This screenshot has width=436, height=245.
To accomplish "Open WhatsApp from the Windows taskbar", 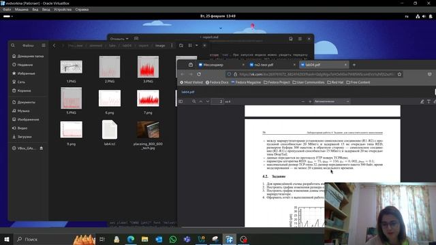I will pyautogui.click(x=173, y=239).
